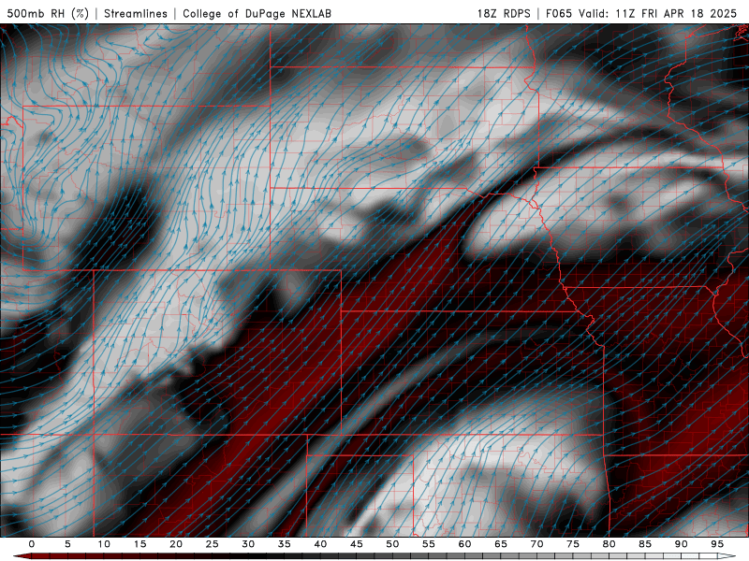Click the "85" label on the color scale
This screenshot has height=561, width=749.
tap(645, 544)
